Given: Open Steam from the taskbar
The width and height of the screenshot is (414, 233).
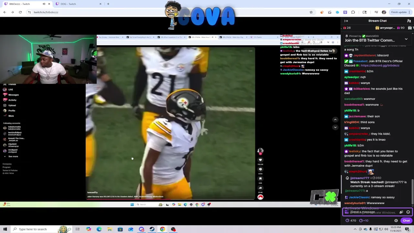Looking at the screenshot, I should pos(152,229).
